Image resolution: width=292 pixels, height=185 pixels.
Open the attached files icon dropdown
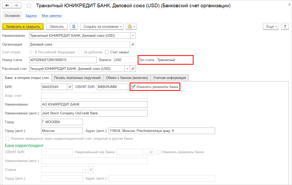[x=131, y=26]
